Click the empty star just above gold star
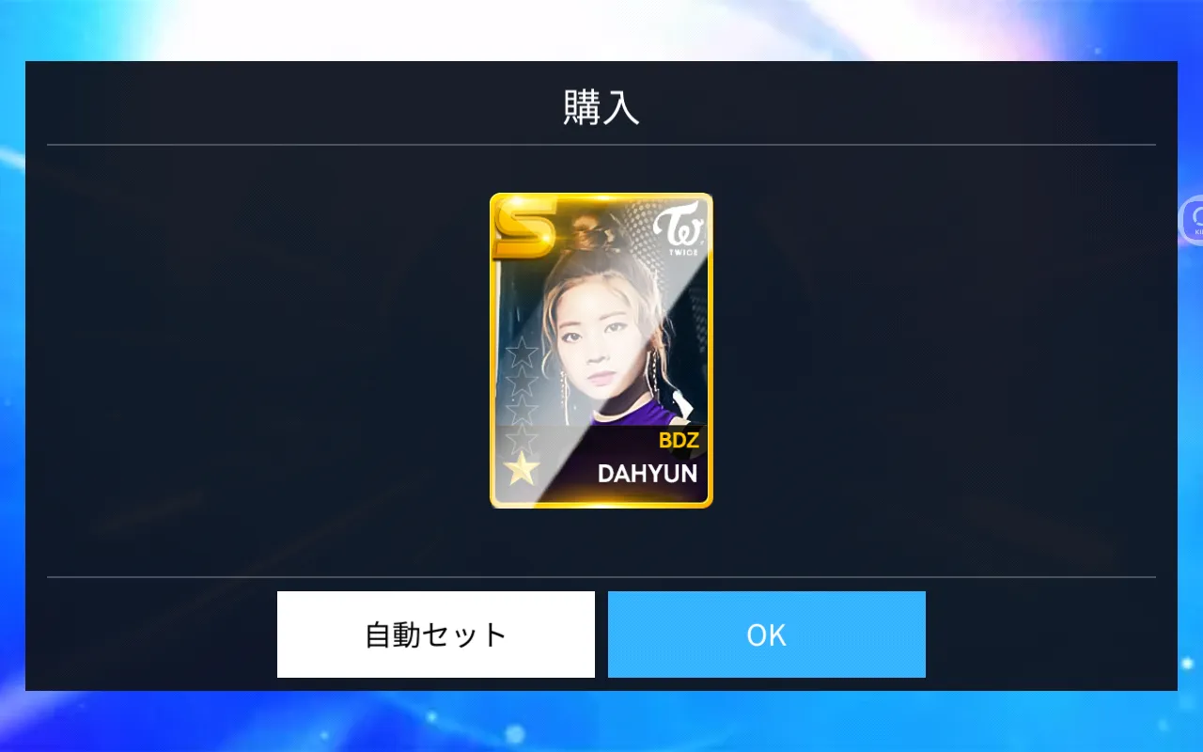The height and width of the screenshot is (752, 1203). tap(522, 439)
